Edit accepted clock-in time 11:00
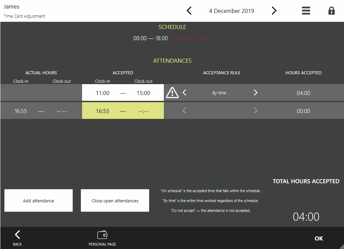The width and height of the screenshot is (344, 249). pos(103,93)
